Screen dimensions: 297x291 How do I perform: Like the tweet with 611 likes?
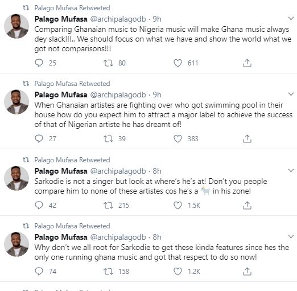178,63
